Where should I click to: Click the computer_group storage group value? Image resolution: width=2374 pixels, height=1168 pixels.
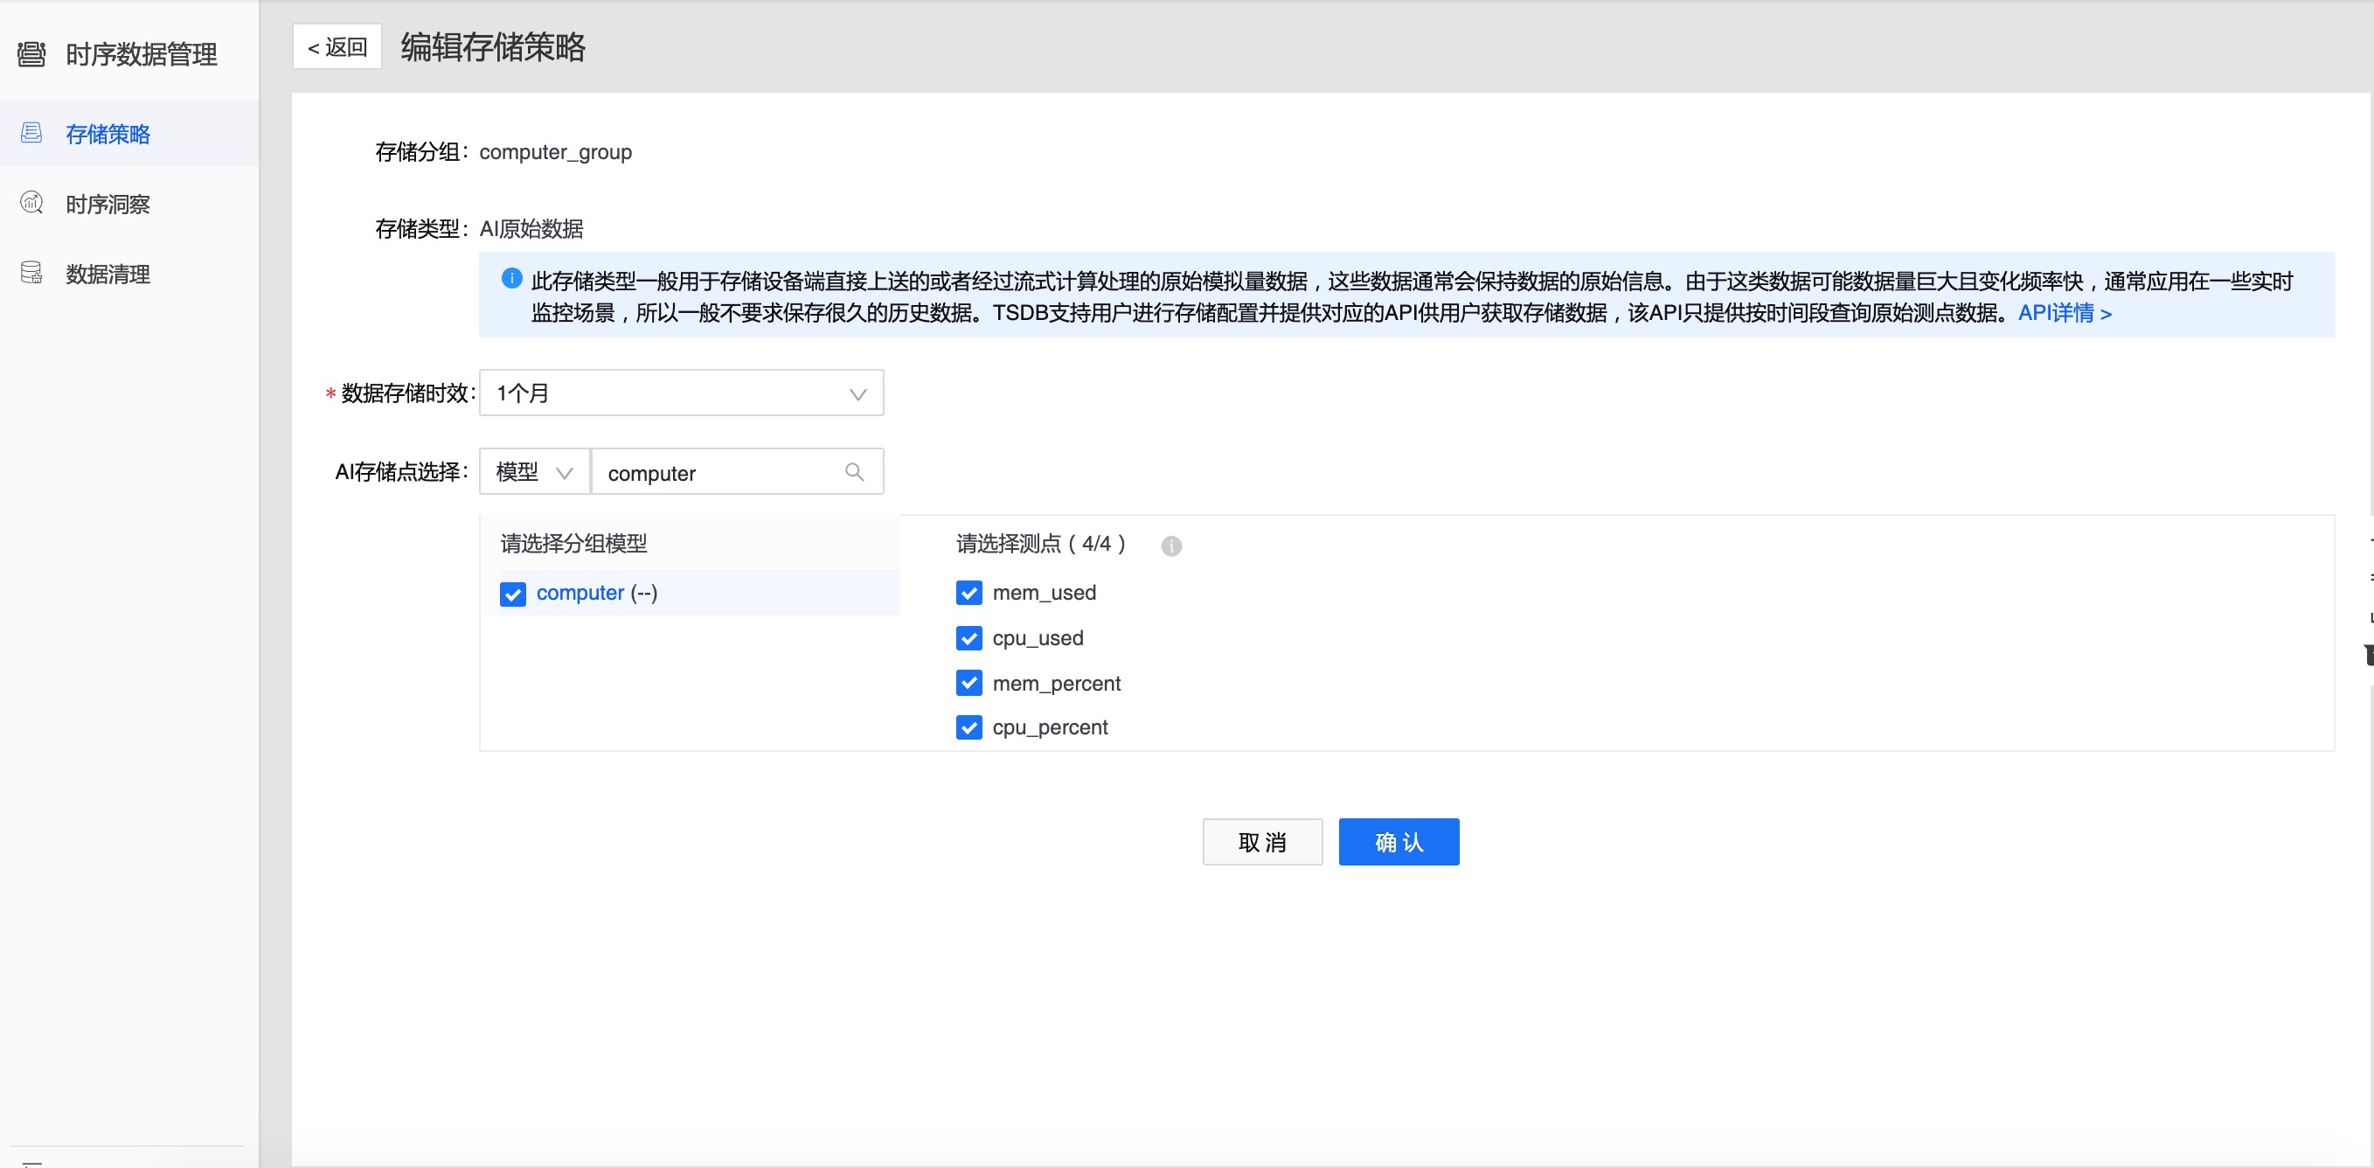pyautogui.click(x=556, y=152)
